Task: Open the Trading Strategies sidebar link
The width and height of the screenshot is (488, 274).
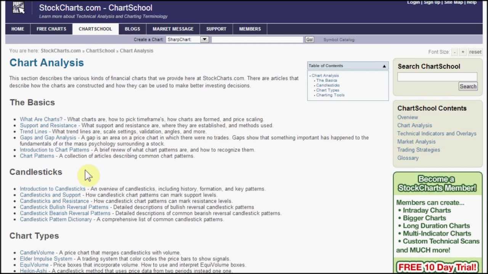Action: click(419, 150)
